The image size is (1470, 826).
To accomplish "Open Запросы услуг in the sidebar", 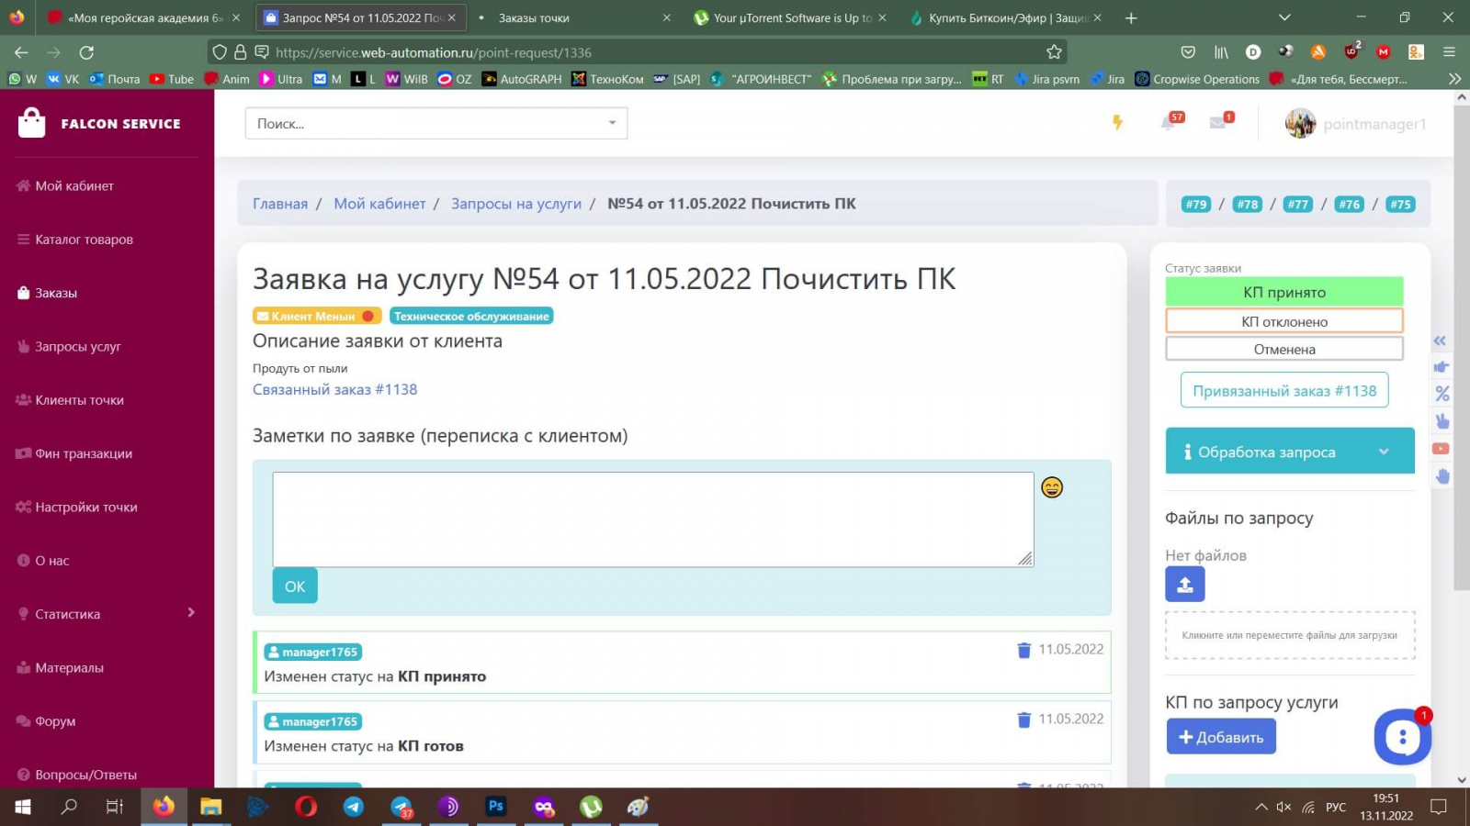I will pyautogui.click(x=78, y=346).
